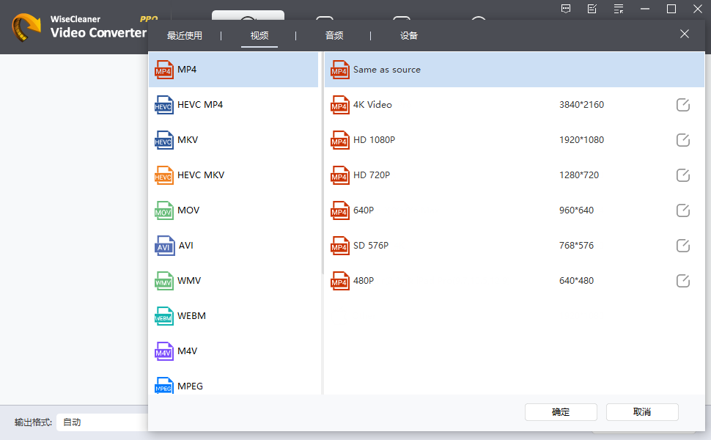
Task: Edit the 4K Video preset settings
Action: tap(683, 105)
